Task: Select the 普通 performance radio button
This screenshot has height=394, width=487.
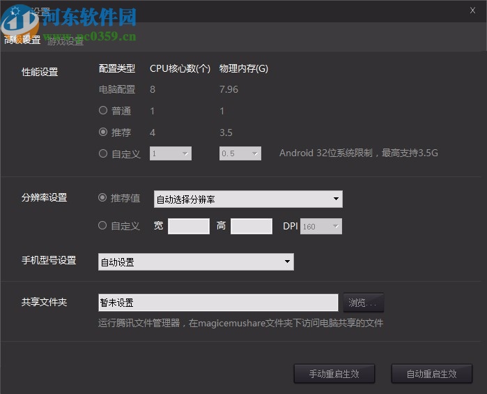Action: (103, 110)
